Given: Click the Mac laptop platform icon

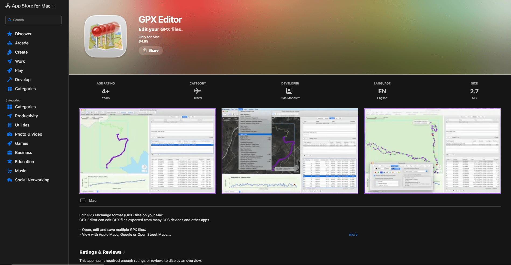Looking at the screenshot, I should click(83, 200).
